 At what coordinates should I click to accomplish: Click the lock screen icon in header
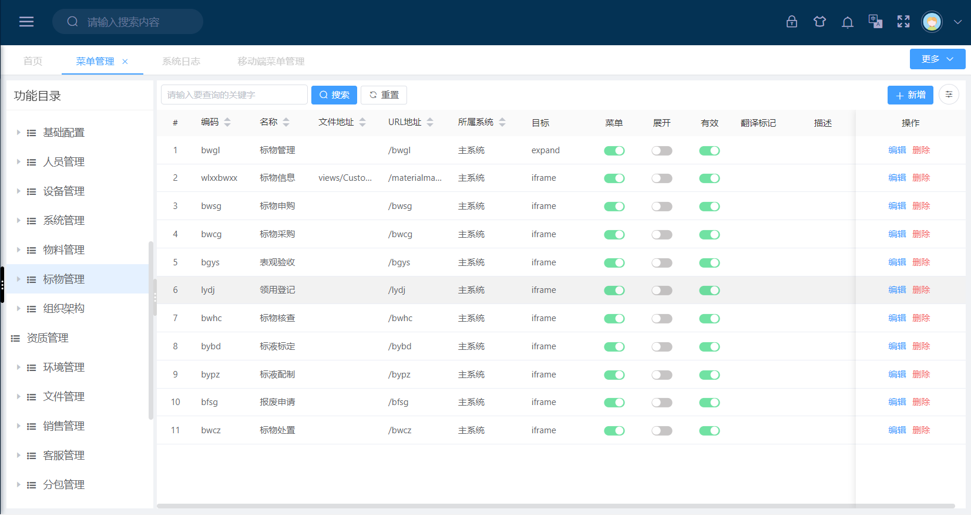pyautogui.click(x=792, y=22)
